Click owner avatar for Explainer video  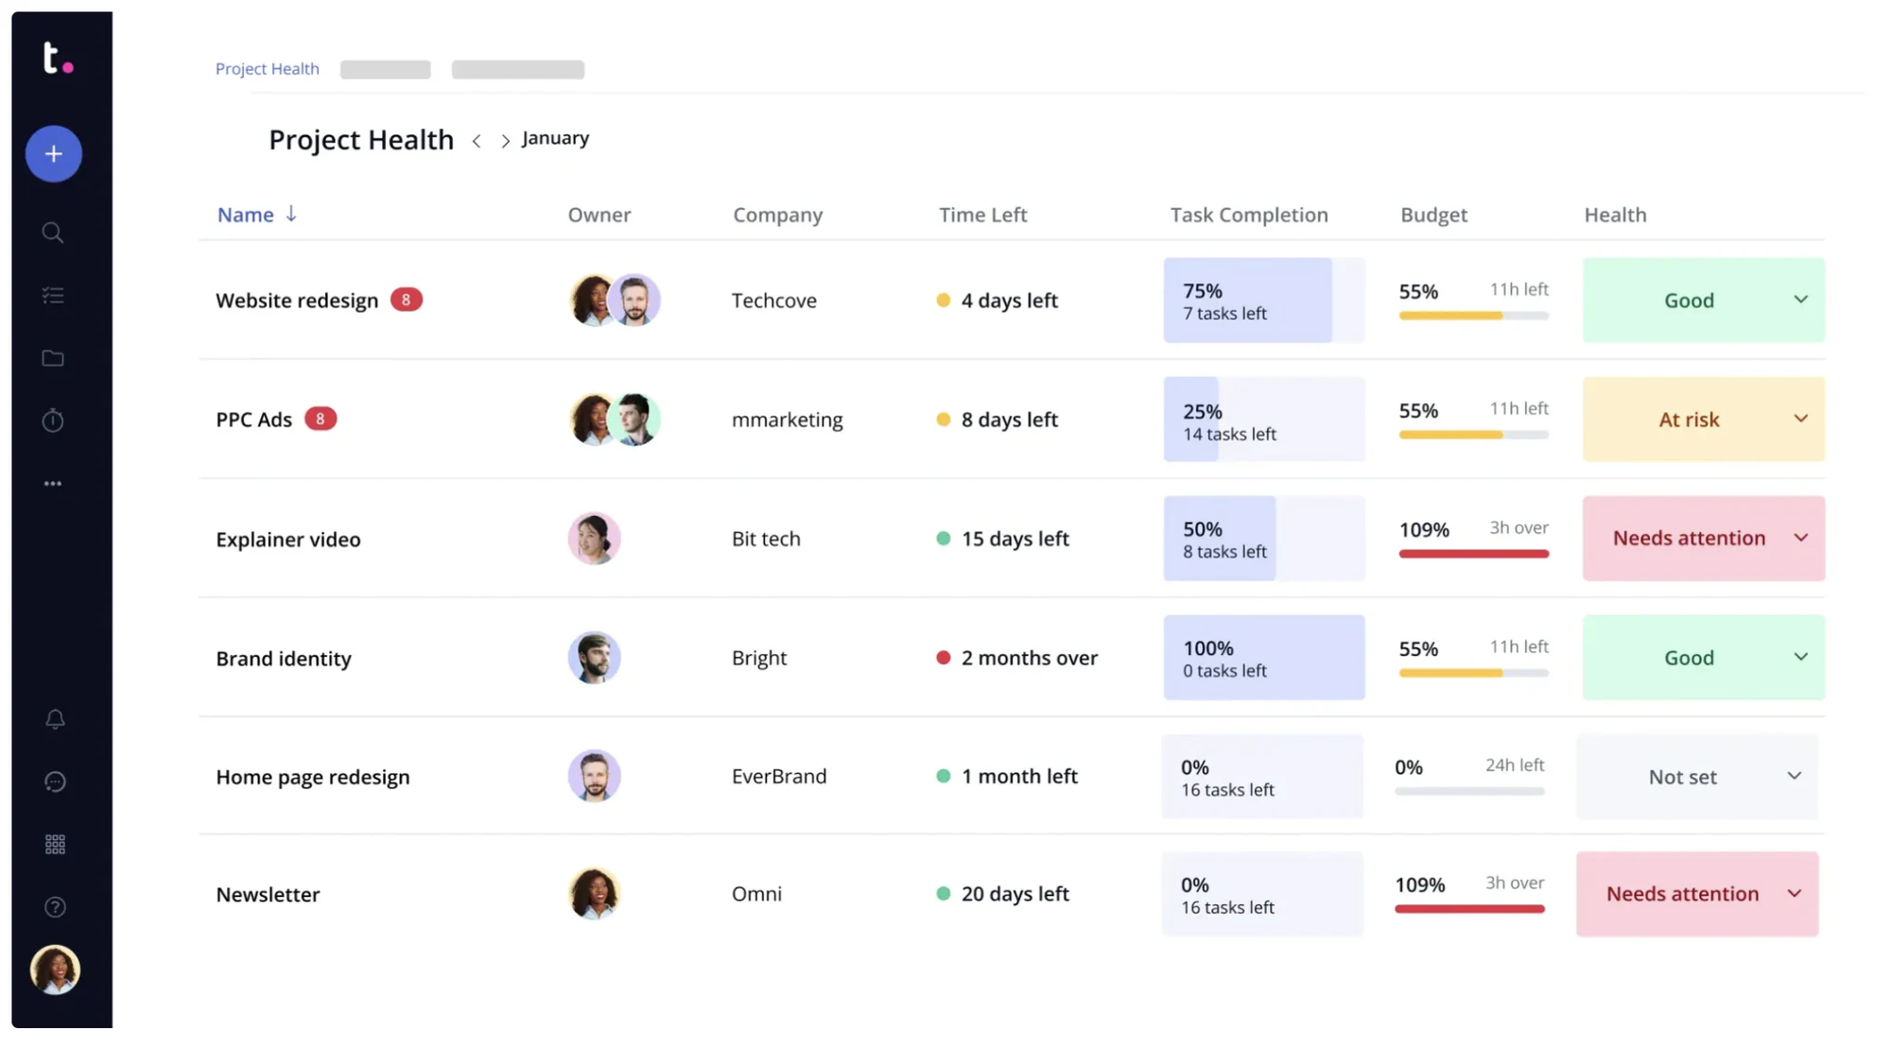click(x=594, y=539)
